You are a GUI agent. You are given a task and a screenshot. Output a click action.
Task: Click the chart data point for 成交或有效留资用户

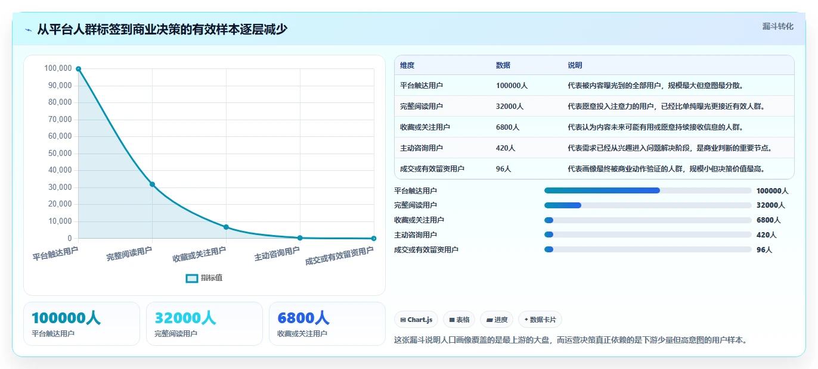[374, 239]
